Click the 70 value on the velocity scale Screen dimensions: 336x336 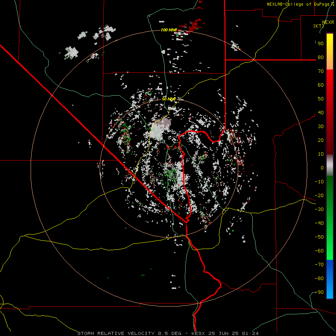tap(321, 71)
